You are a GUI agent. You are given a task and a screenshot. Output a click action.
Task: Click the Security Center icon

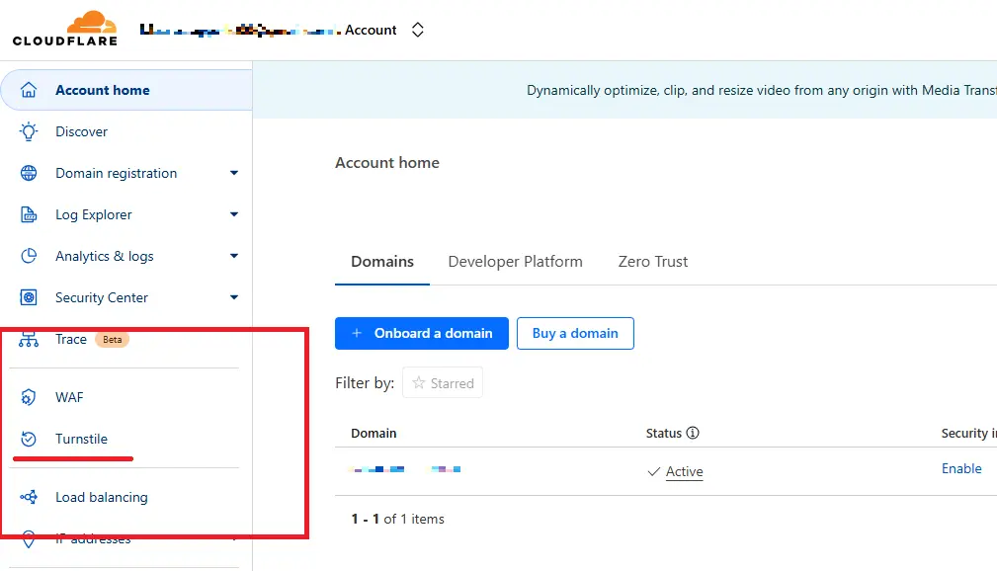29,297
